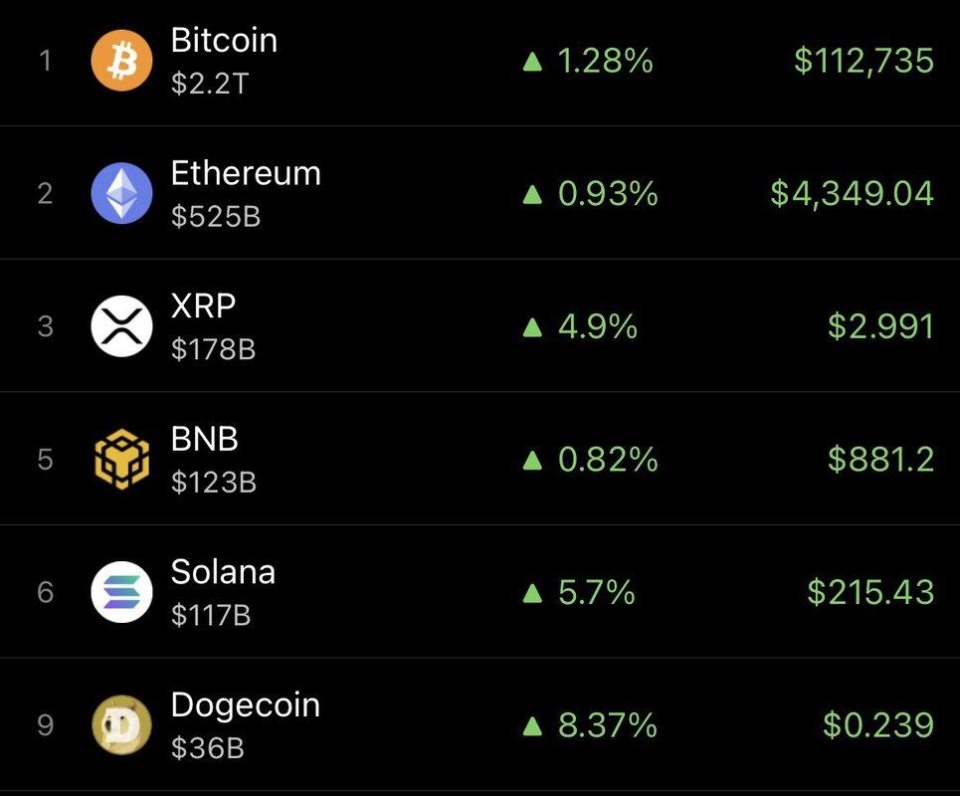Click the XRP 4.9% change value

click(x=598, y=326)
